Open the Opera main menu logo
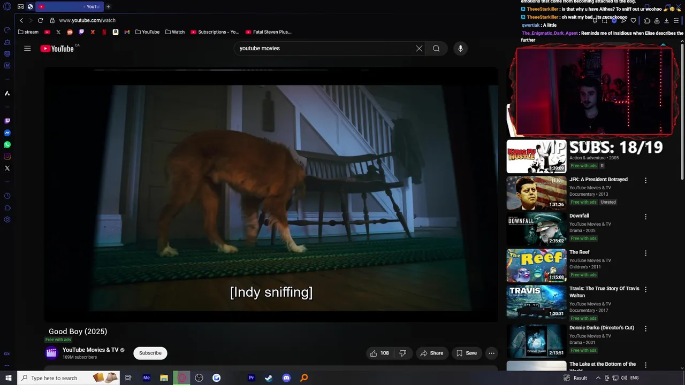This screenshot has width=685, height=385. (x=7, y=7)
